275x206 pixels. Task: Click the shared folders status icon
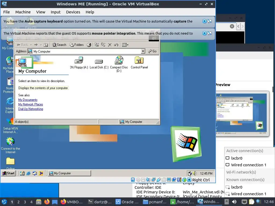tap(164, 180)
